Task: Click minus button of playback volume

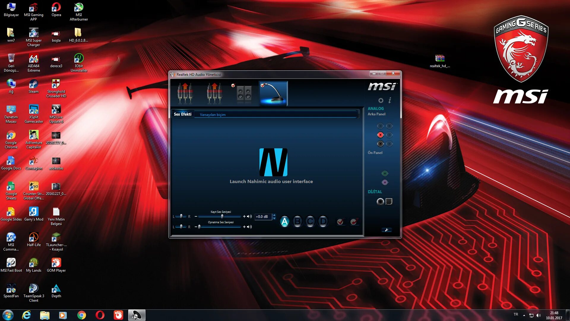Action: 196,227
